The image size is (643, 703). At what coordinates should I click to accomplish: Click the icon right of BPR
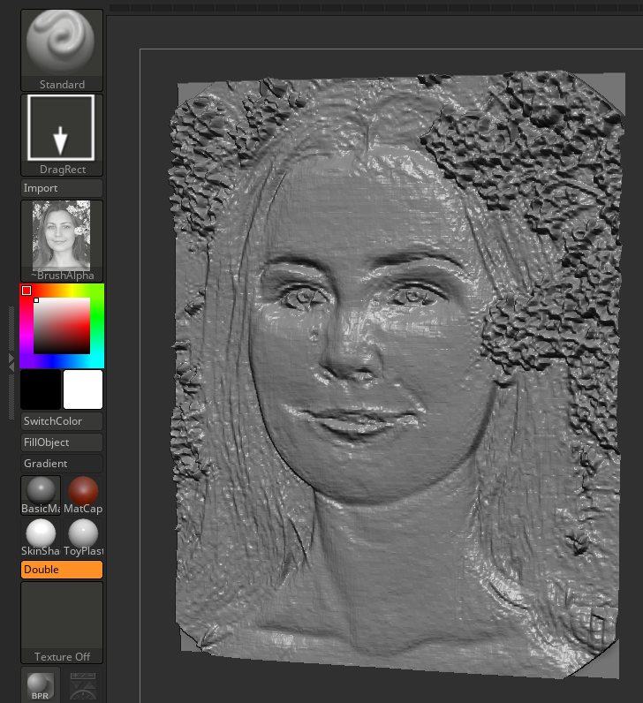[83, 685]
